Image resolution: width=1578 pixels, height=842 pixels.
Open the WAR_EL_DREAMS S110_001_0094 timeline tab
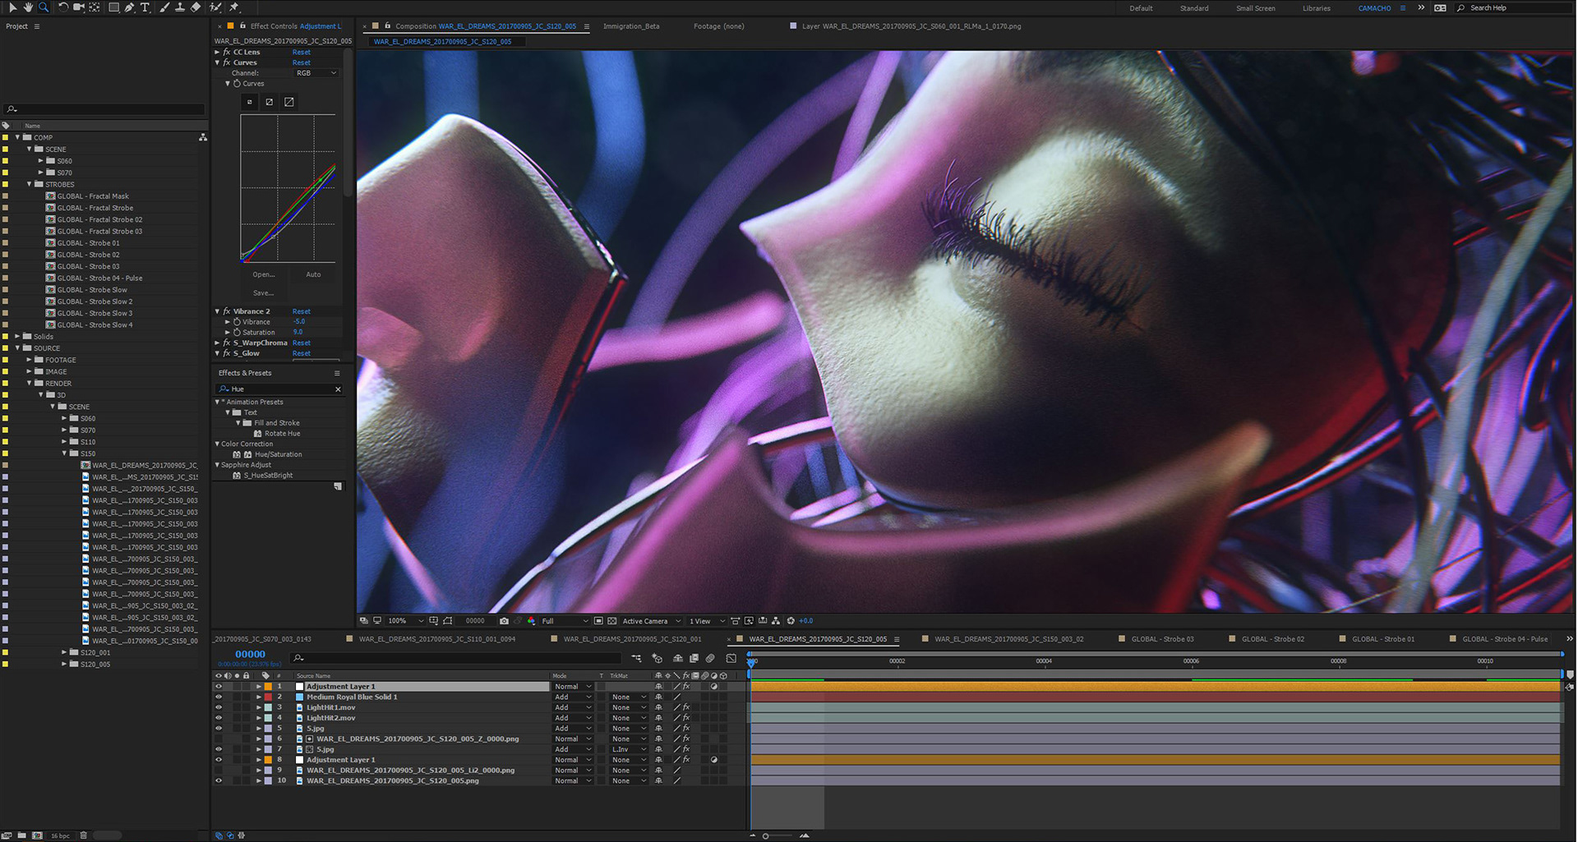point(436,639)
